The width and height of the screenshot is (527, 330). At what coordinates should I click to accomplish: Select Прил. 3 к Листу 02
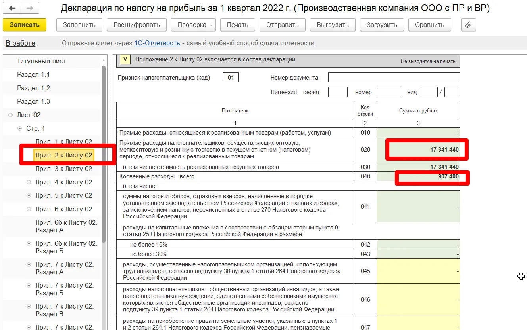point(63,169)
